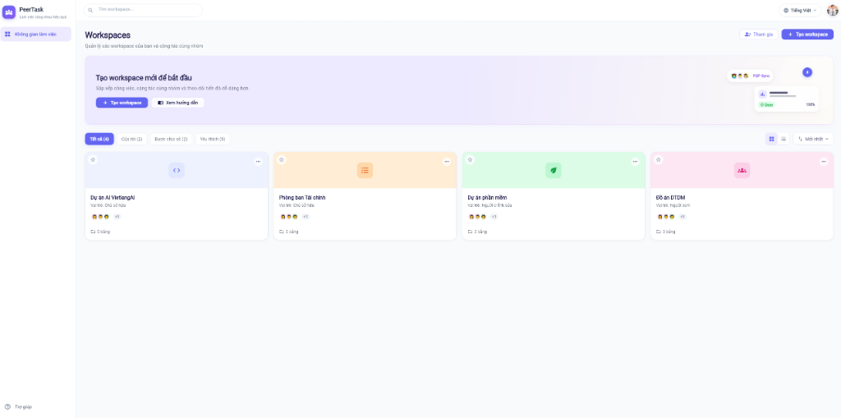
Task: Click the banner's Tạo workspace button
Action: coord(122,103)
